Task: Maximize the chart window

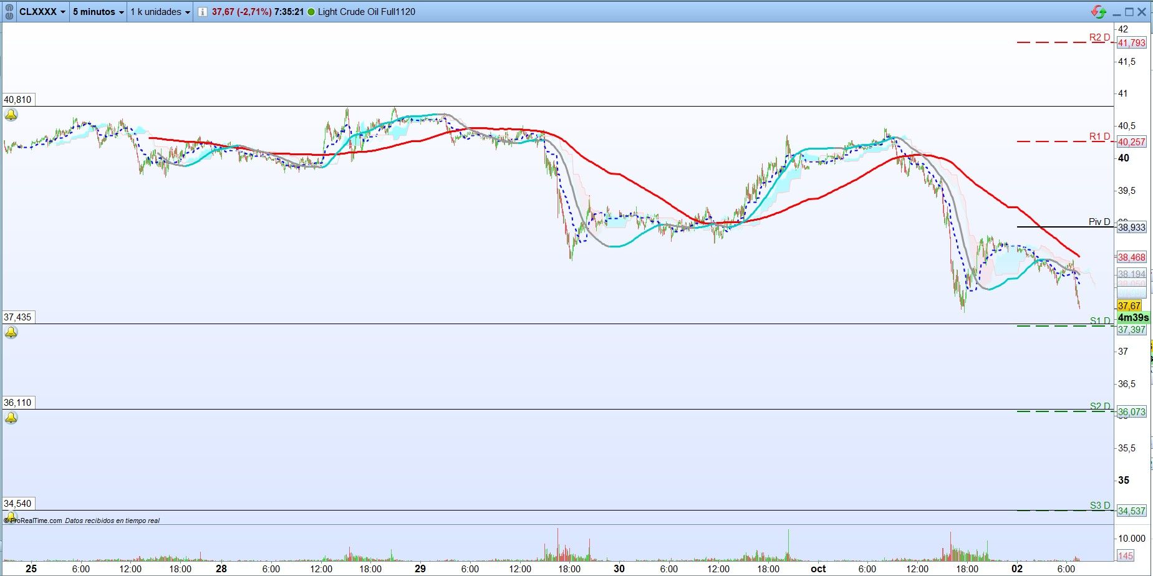Action: click(1129, 12)
